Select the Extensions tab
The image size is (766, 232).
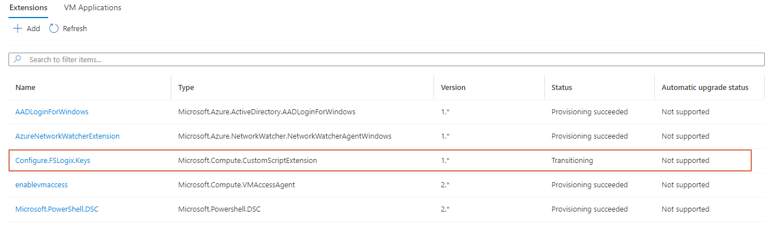coord(28,8)
